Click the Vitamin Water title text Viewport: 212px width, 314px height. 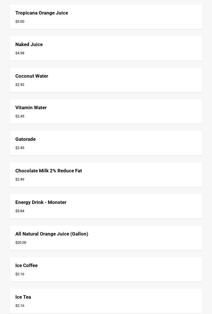(31, 108)
